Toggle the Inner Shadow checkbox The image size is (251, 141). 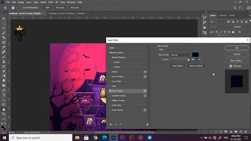(x=110, y=77)
